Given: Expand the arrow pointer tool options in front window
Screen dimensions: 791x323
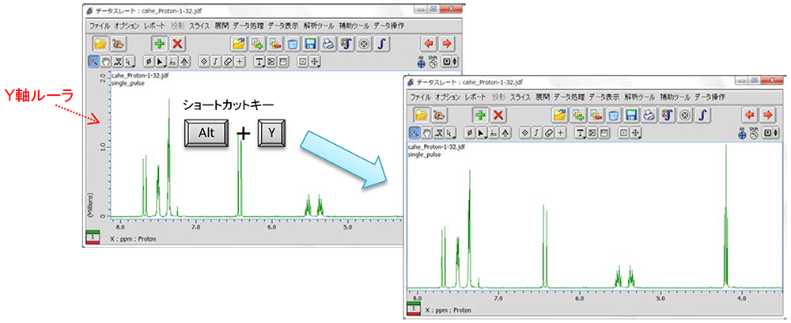Looking at the screenshot, I should [484, 133].
